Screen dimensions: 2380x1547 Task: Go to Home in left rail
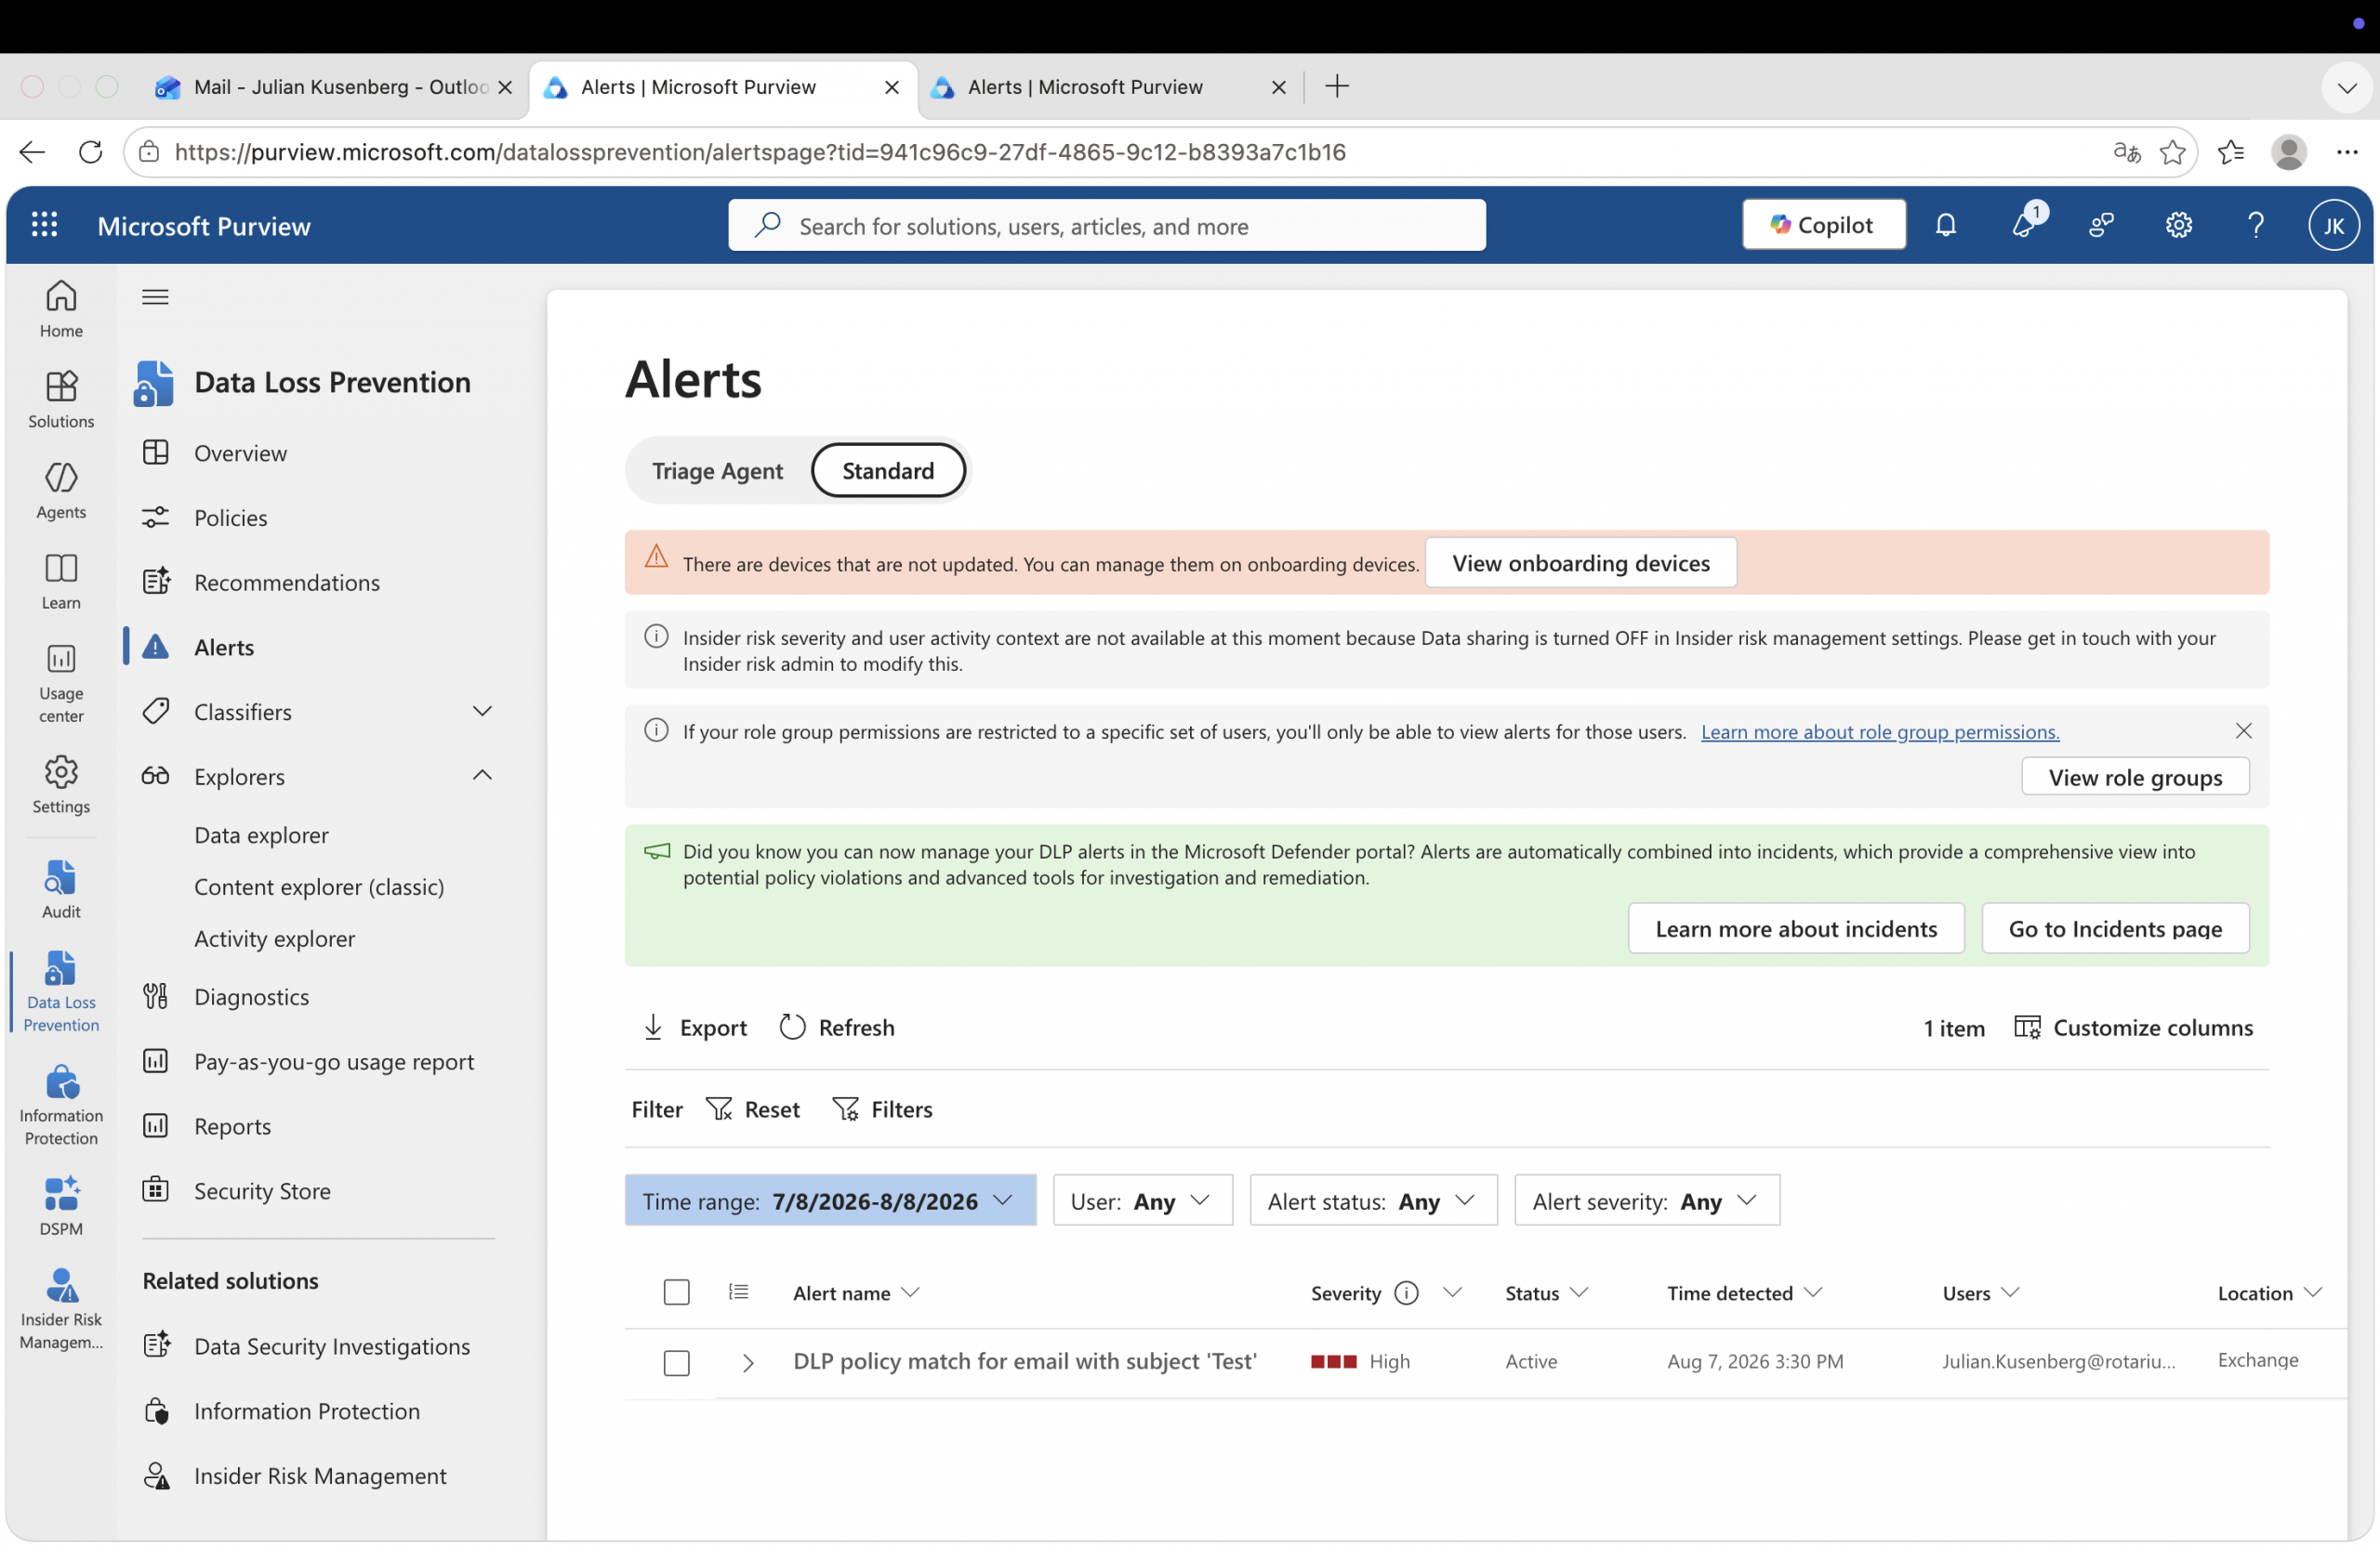point(61,308)
